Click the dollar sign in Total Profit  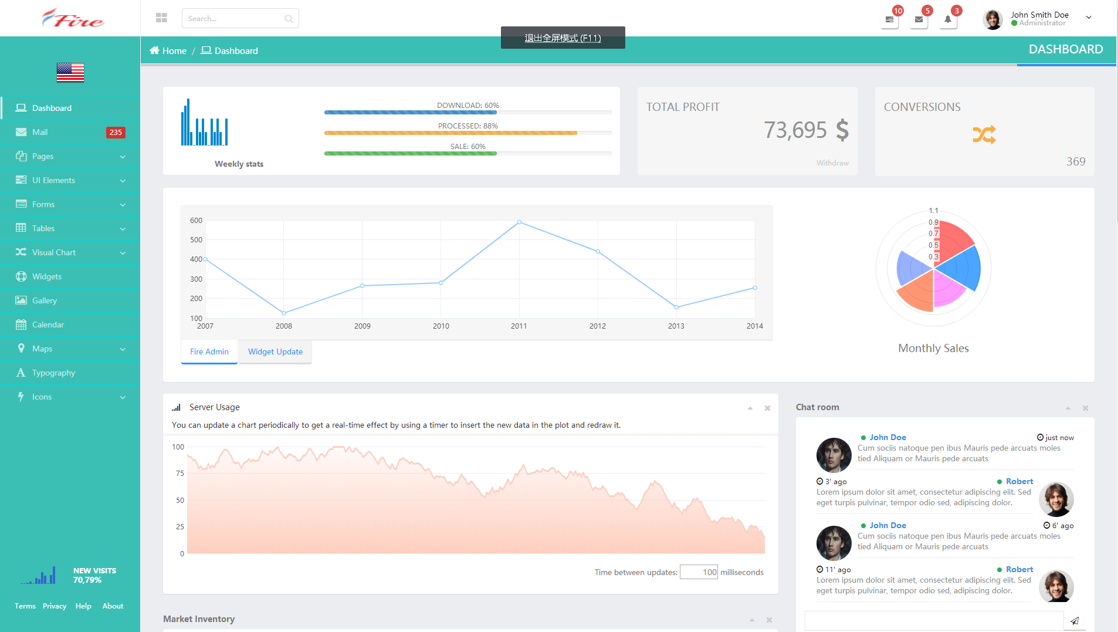[842, 130]
